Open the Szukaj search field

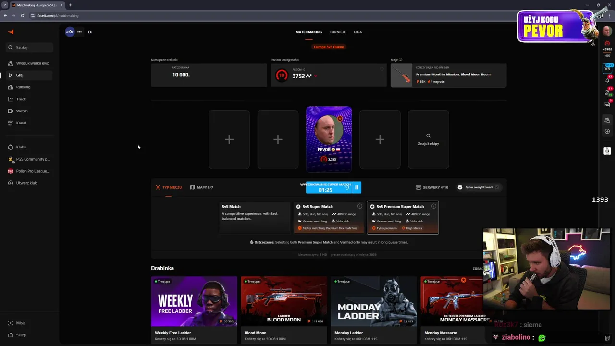click(x=30, y=48)
